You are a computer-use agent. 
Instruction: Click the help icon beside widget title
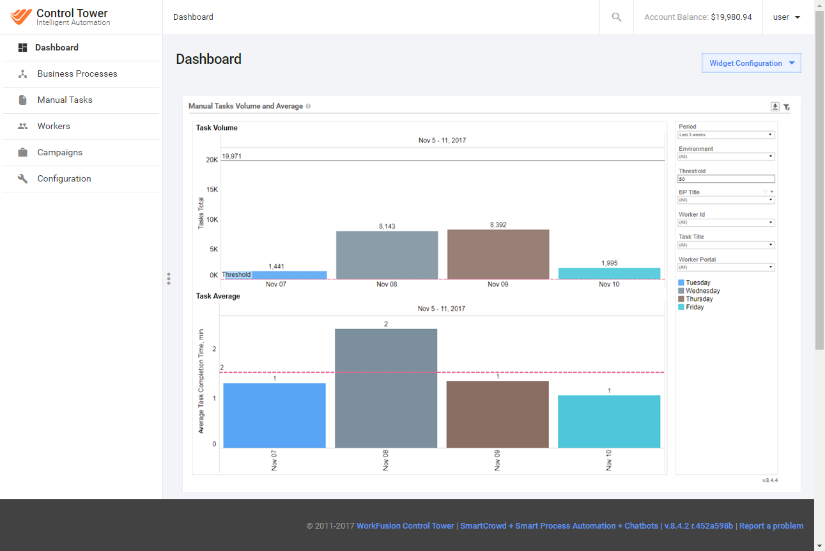pyautogui.click(x=308, y=106)
